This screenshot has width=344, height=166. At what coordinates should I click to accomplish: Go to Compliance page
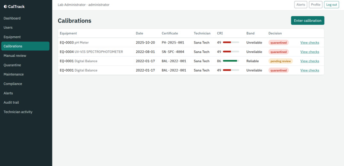tap(13, 84)
